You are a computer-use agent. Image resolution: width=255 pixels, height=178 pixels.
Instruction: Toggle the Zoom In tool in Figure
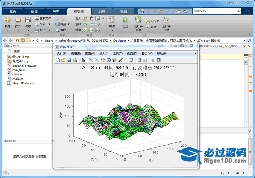(x=91, y=60)
